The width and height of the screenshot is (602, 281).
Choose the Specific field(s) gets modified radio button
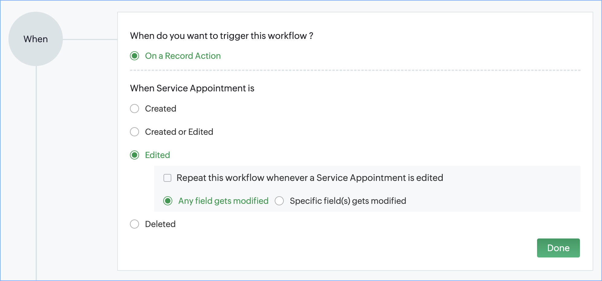coord(279,201)
